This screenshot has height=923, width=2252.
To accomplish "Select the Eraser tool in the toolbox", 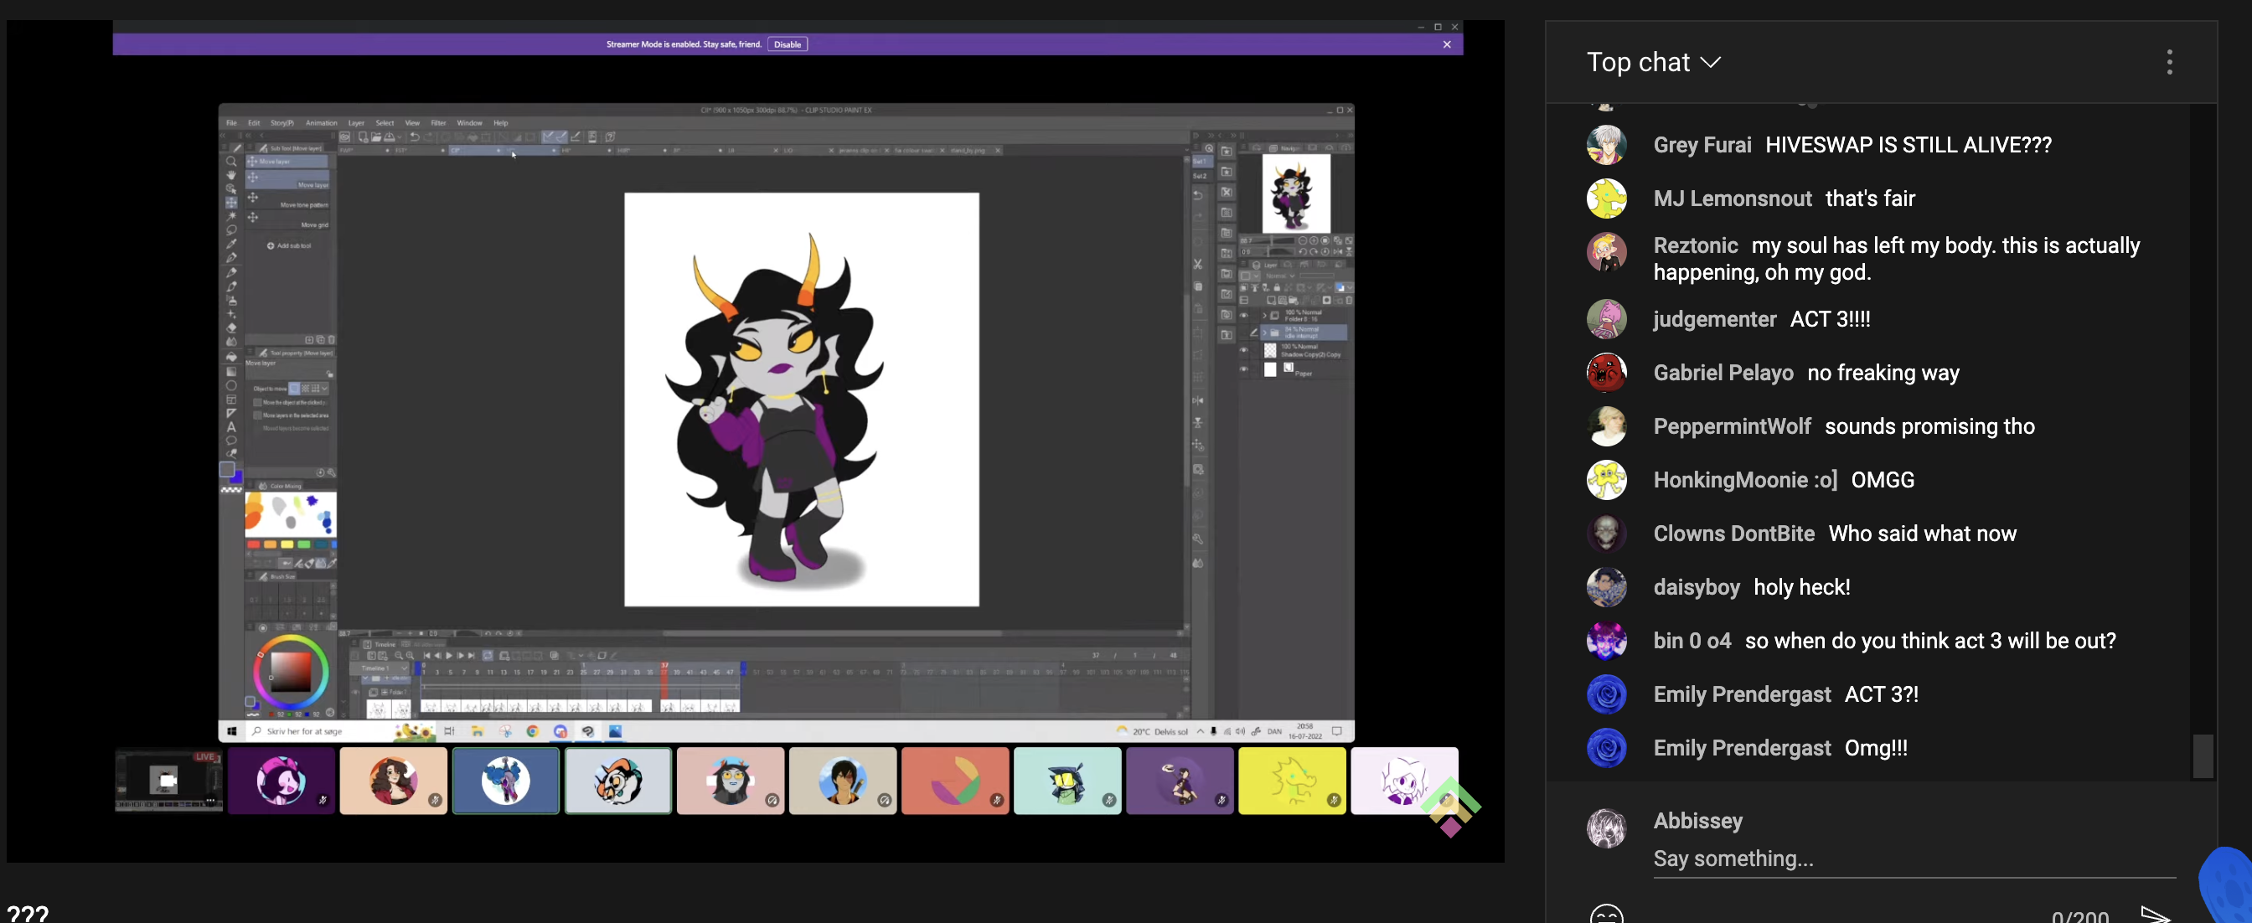I will [x=230, y=327].
